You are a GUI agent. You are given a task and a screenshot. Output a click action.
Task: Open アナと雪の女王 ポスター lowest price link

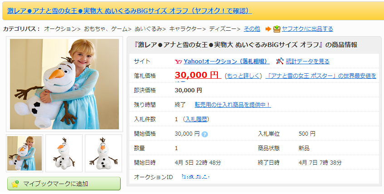(x=321, y=76)
